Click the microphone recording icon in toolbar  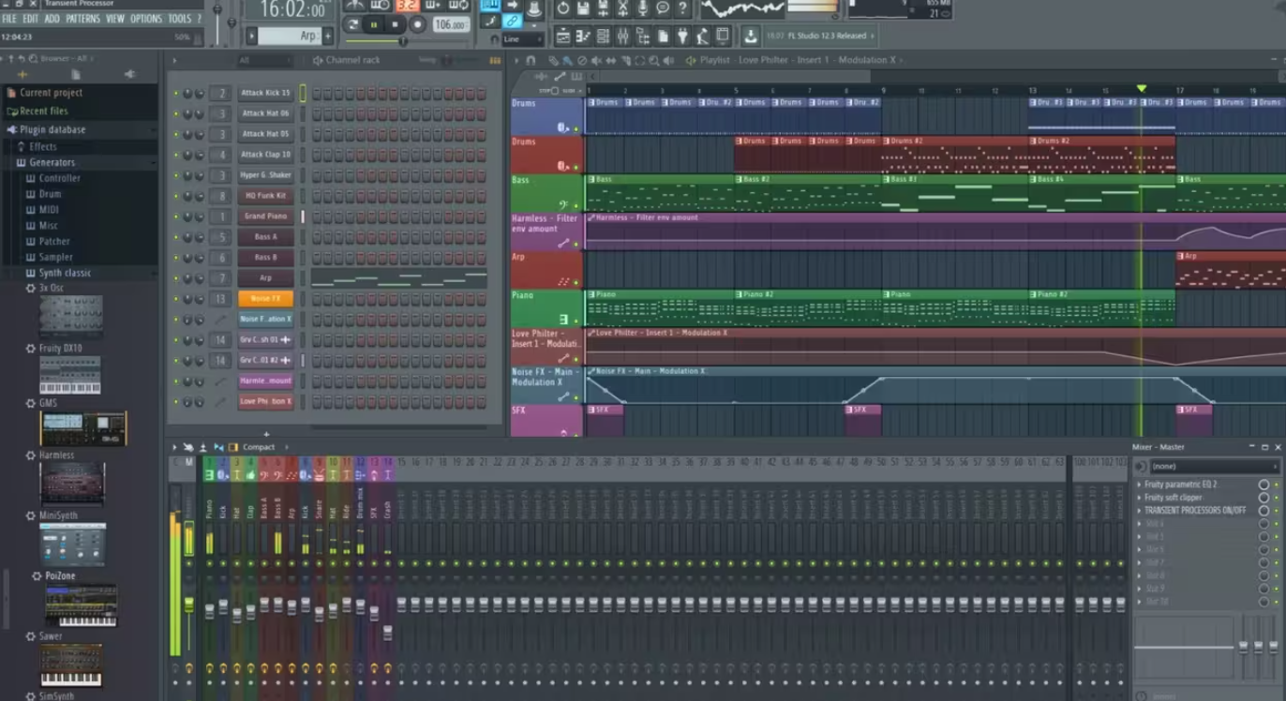coord(643,8)
